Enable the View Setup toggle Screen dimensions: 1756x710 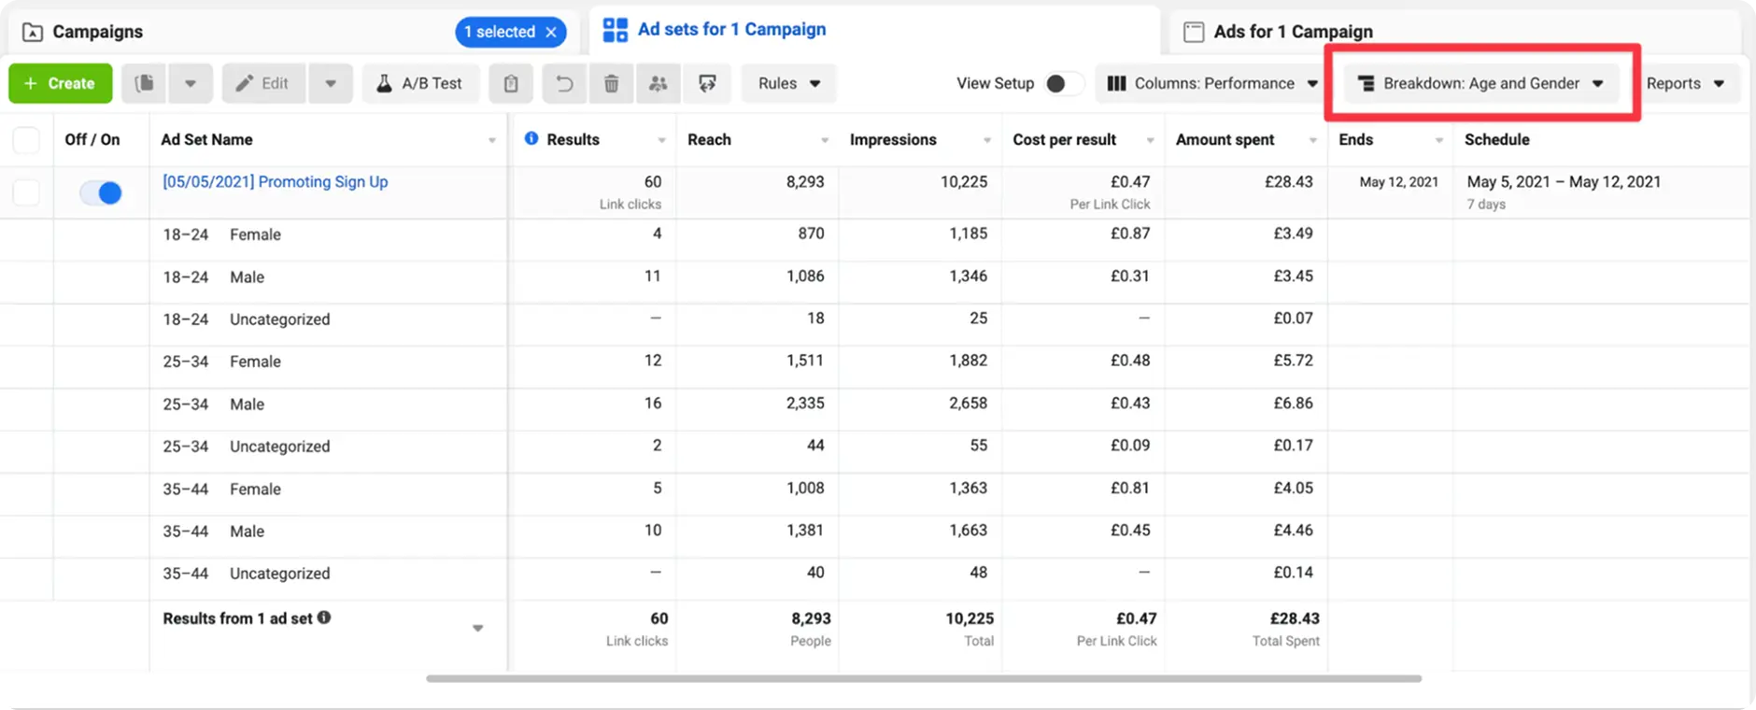pyautogui.click(x=1062, y=83)
